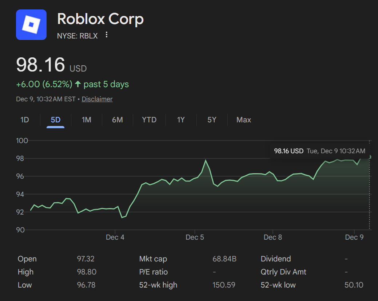Switch to the 1Y time range tab
Image resolution: width=378 pixels, height=301 pixels.
[x=181, y=119]
